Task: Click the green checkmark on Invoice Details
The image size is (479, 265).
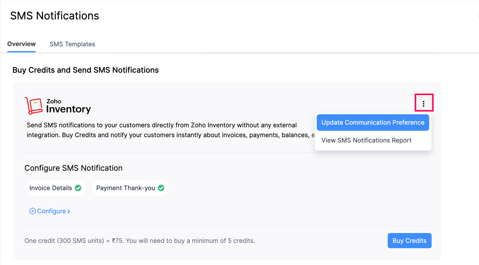Action: point(78,188)
